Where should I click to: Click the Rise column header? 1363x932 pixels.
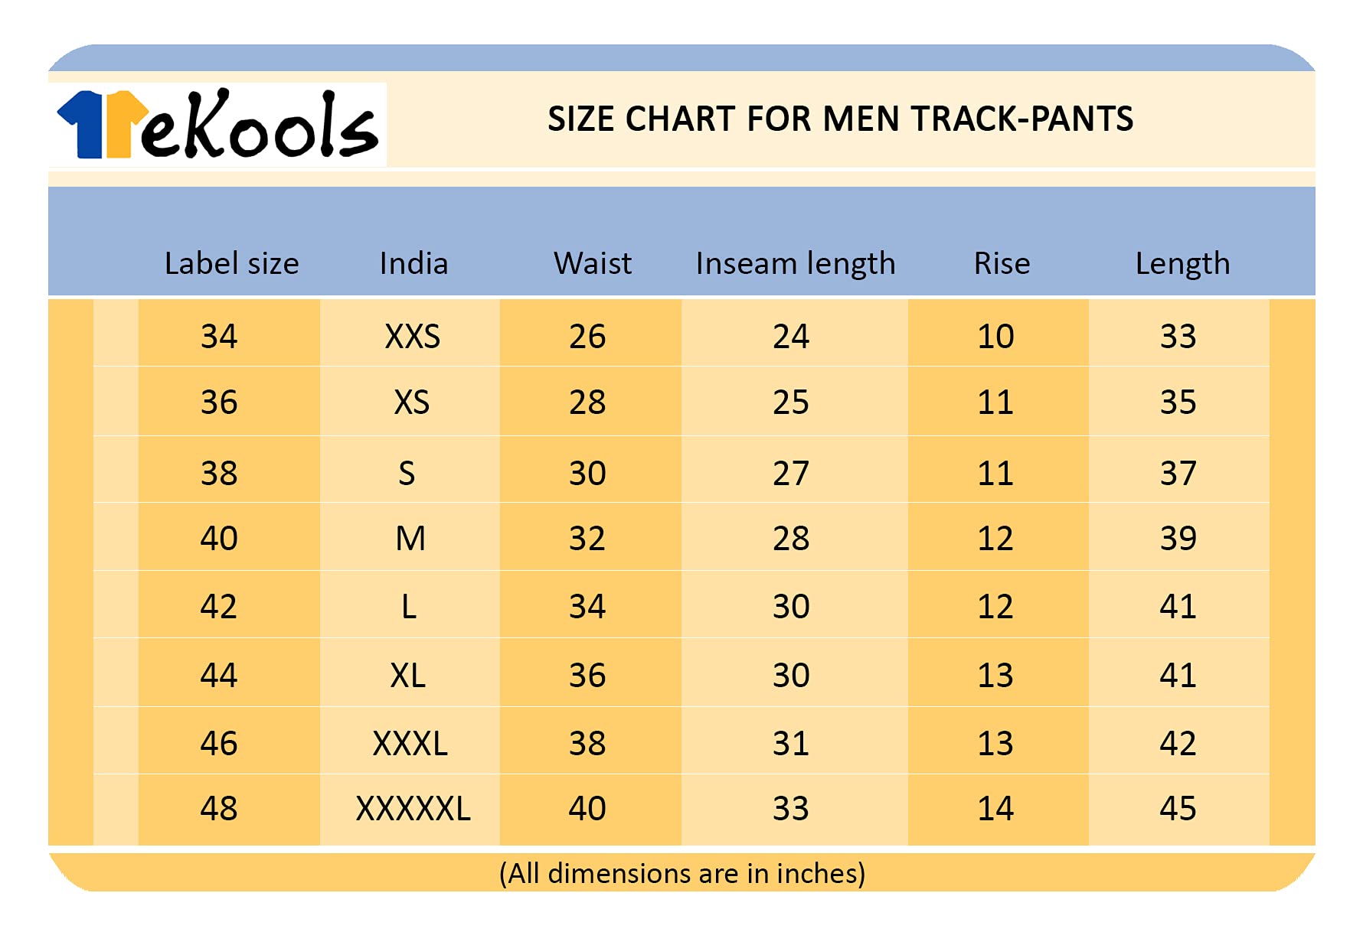click(x=1002, y=264)
